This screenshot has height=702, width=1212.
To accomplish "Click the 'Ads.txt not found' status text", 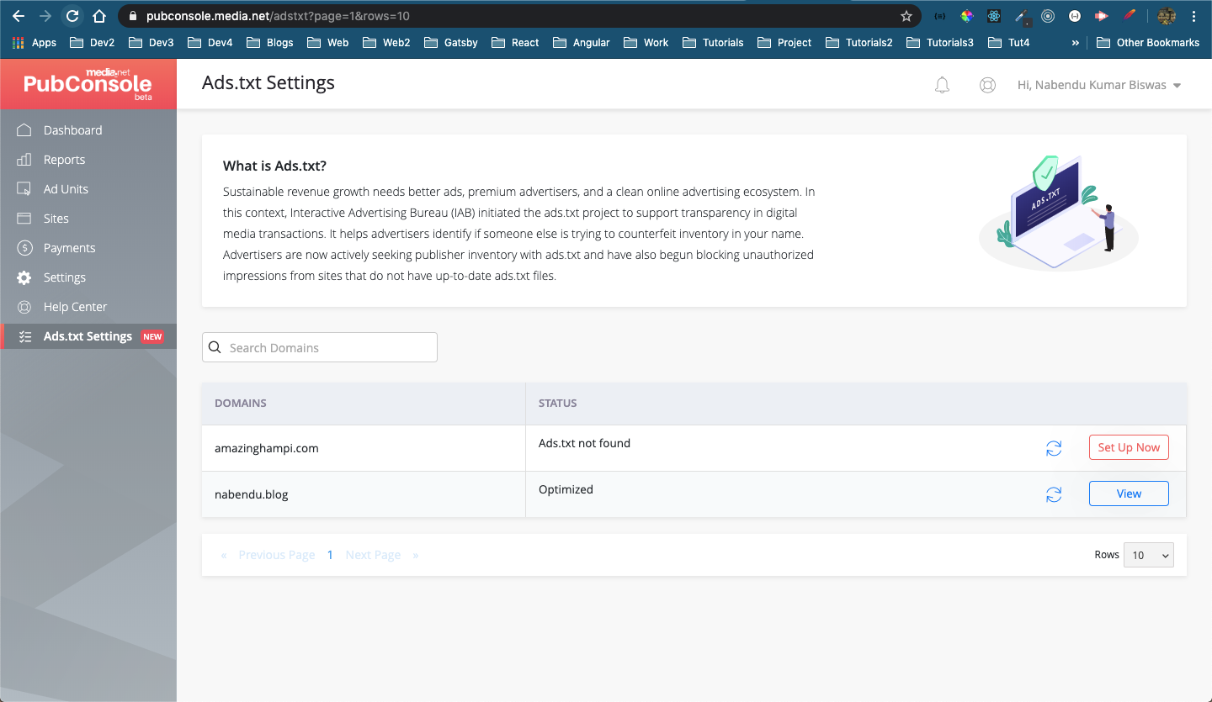I will click(584, 443).
